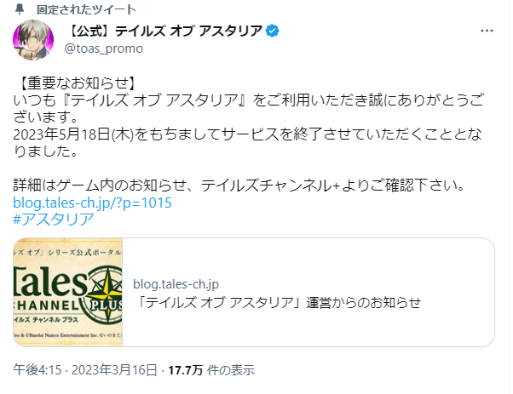This screenshot has width=513, height=394.
Task: Click the blue verified badge
Action: pyautogui.click(x=273, y=32)
